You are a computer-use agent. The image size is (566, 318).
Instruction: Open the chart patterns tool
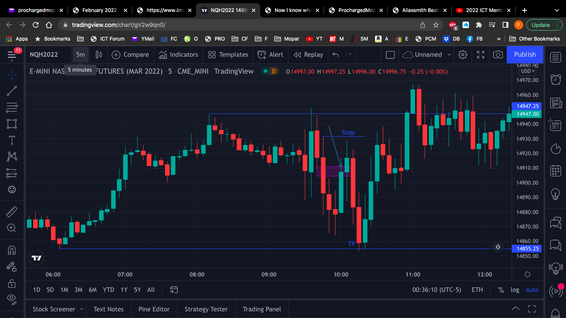pos(12,157)
